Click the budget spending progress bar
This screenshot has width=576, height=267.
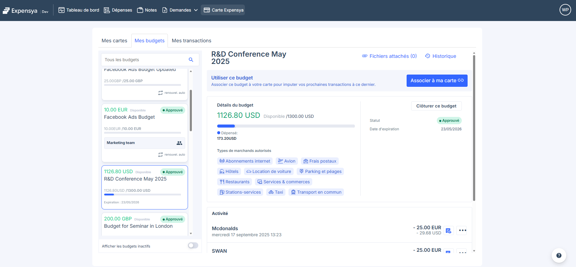[x=285, y=126]
